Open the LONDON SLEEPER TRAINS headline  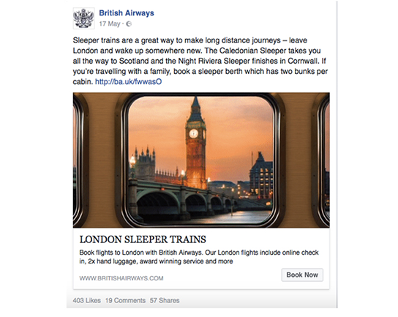143,239
